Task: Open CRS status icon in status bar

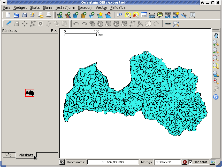Action: click(x=213, y=162)
